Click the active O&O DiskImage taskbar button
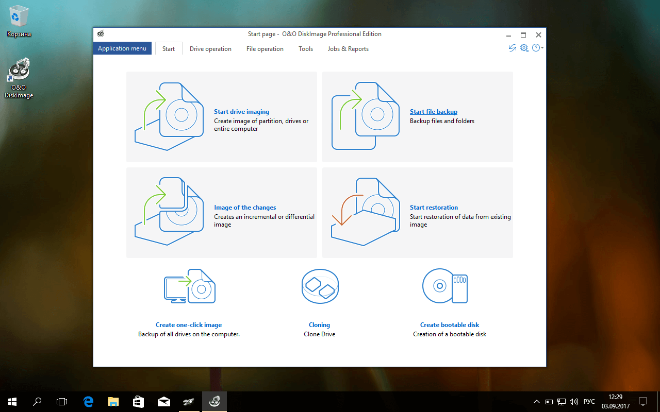660x412 pixels. tap(214, 401)
